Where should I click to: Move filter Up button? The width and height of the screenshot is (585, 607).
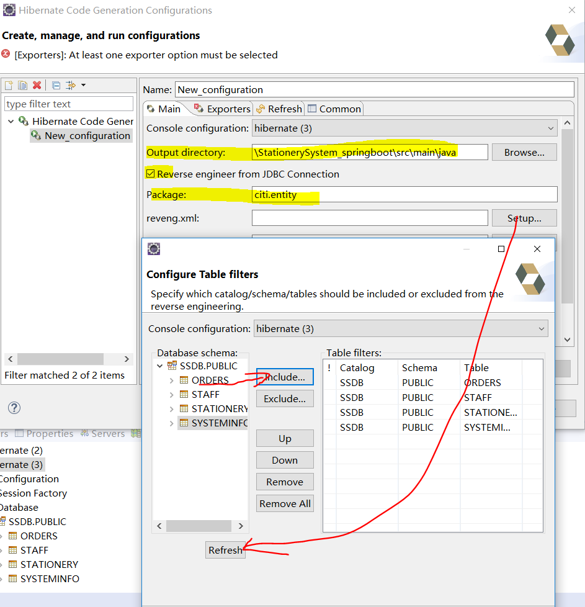[285, 439]
